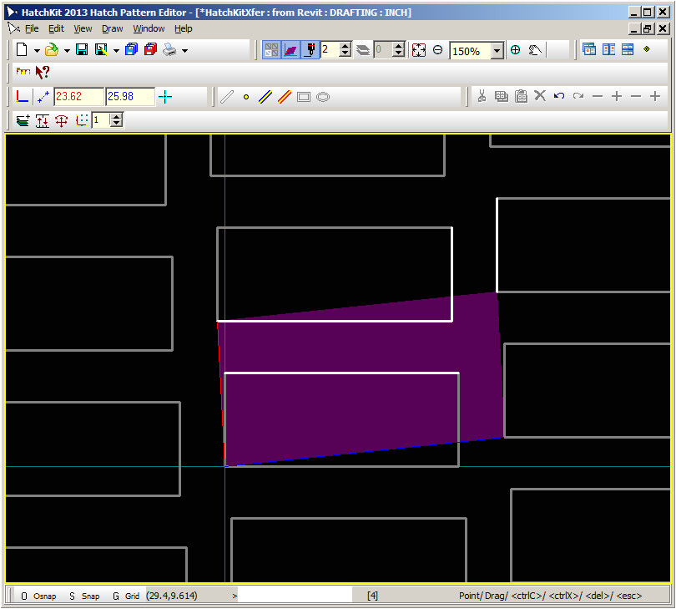
Task: Click the red-blue coordinate axes icon
Action: 22,96
